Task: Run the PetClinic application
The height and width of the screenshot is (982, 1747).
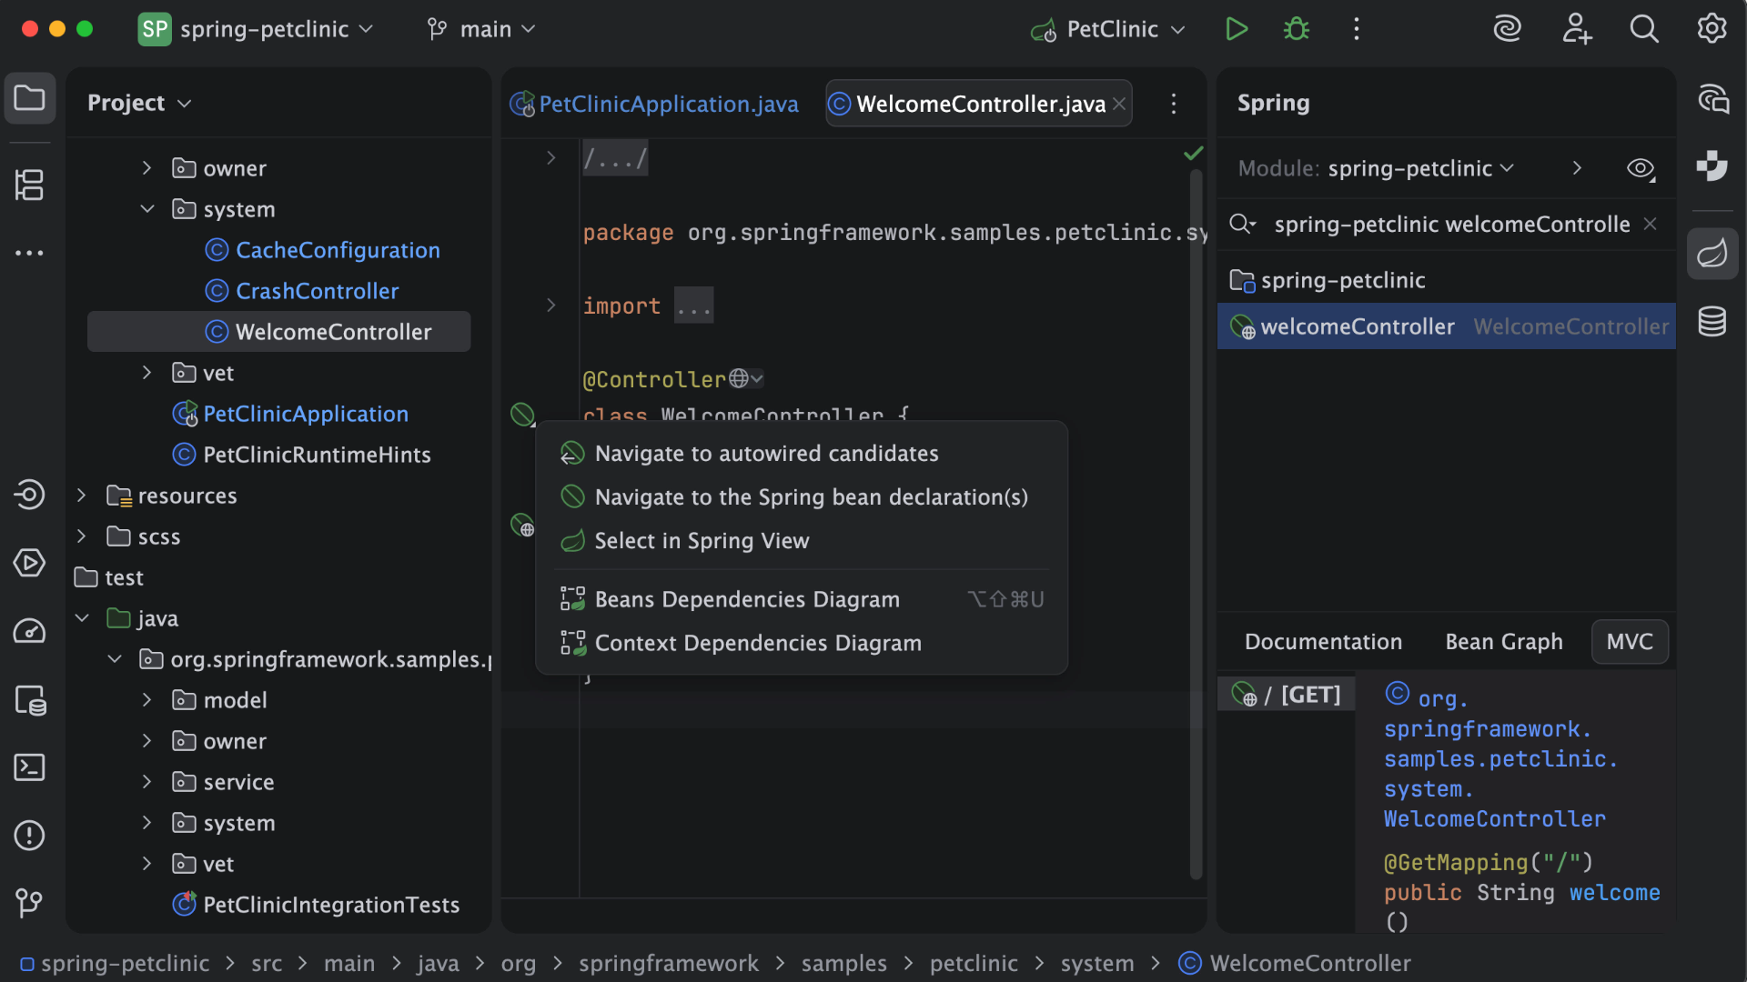Action: click(1237, 28)
